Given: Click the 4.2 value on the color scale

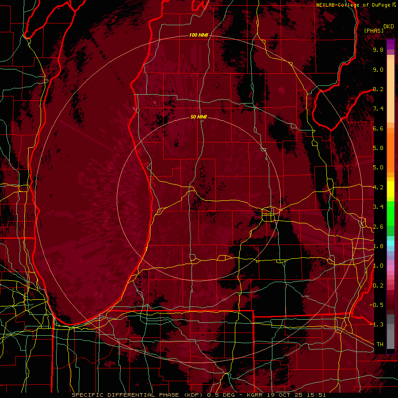Looking at the screenshot, I should click(x=378, y=188).
